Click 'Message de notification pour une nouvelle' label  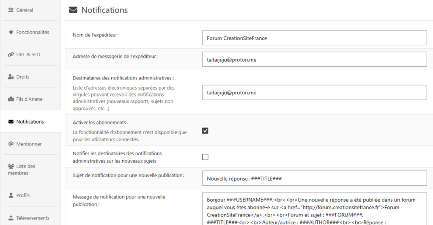click(119, 200)
